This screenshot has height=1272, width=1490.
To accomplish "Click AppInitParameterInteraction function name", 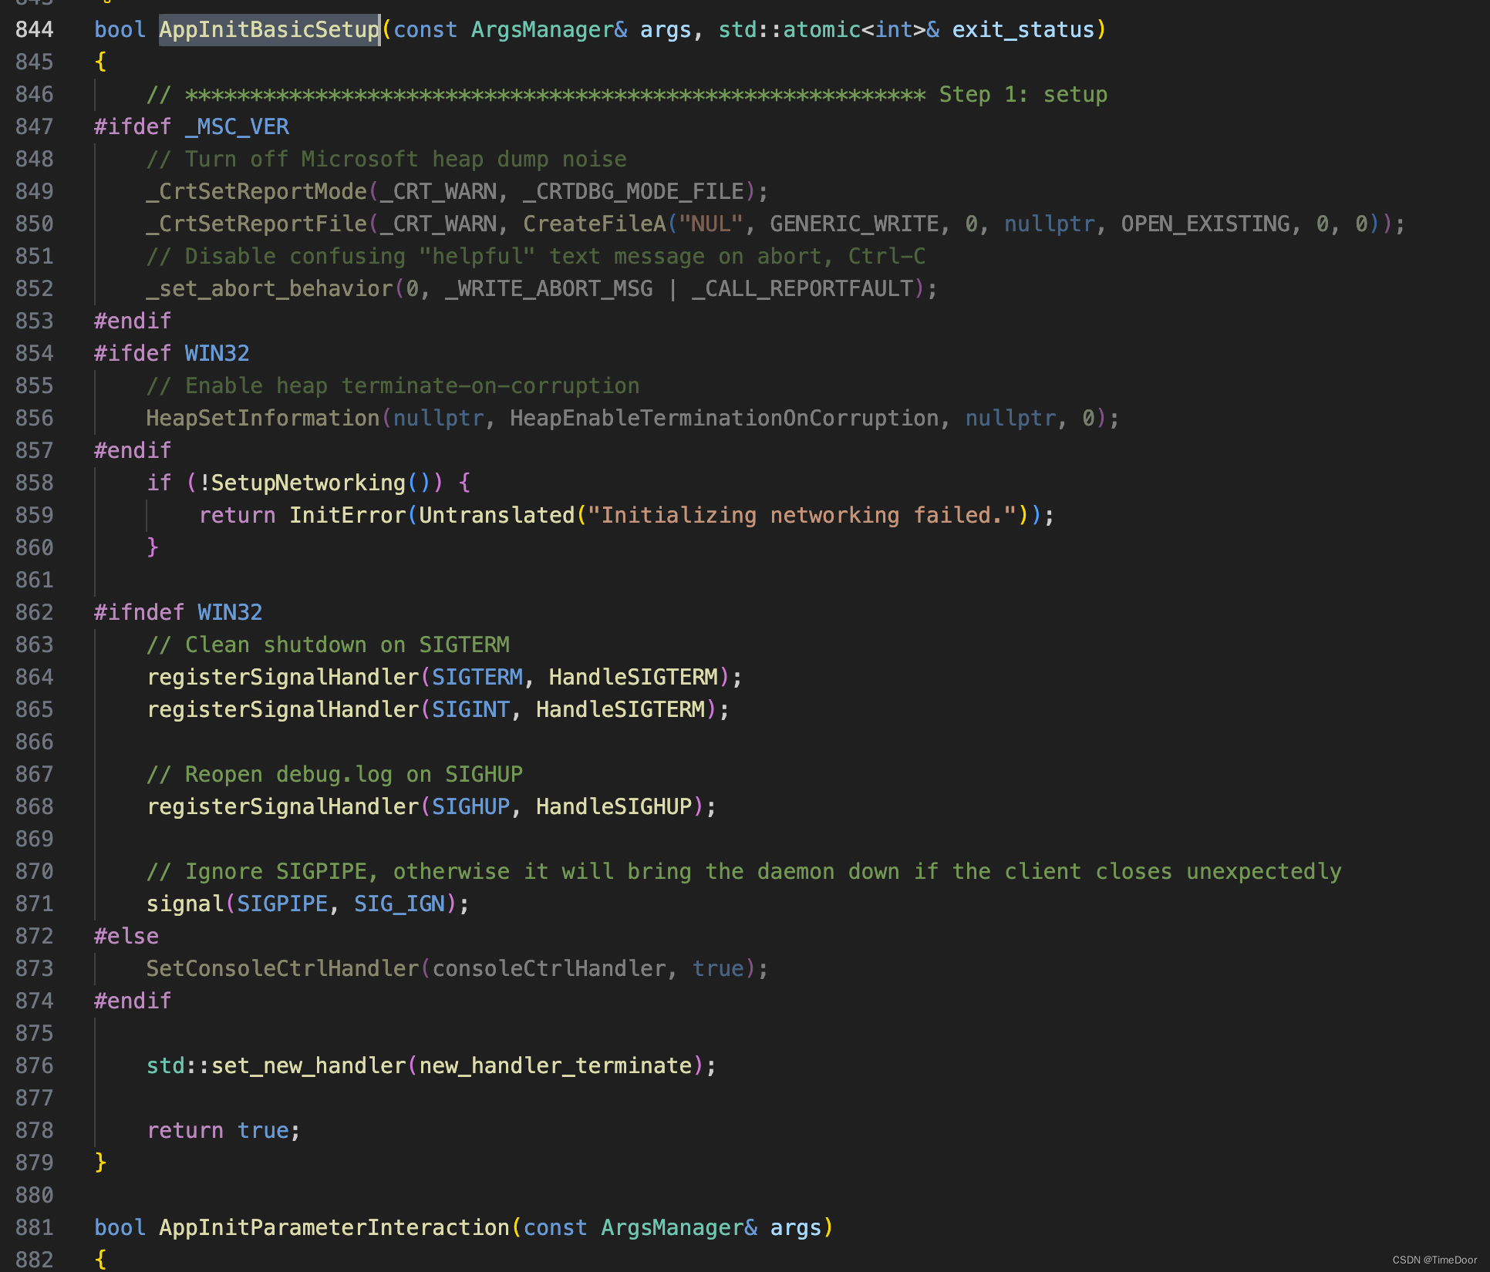I will coord(335,1227).
